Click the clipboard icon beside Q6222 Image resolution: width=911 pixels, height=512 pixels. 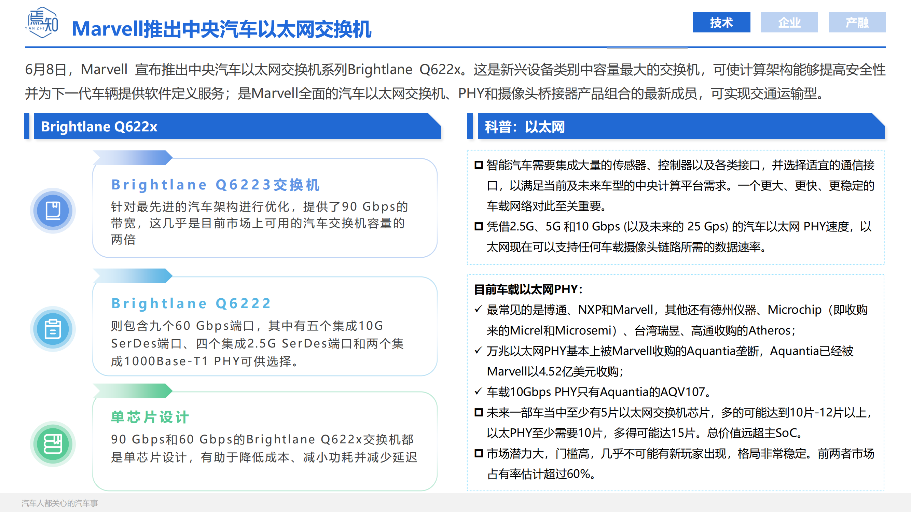pyautogui.click(x=53, y=329)
